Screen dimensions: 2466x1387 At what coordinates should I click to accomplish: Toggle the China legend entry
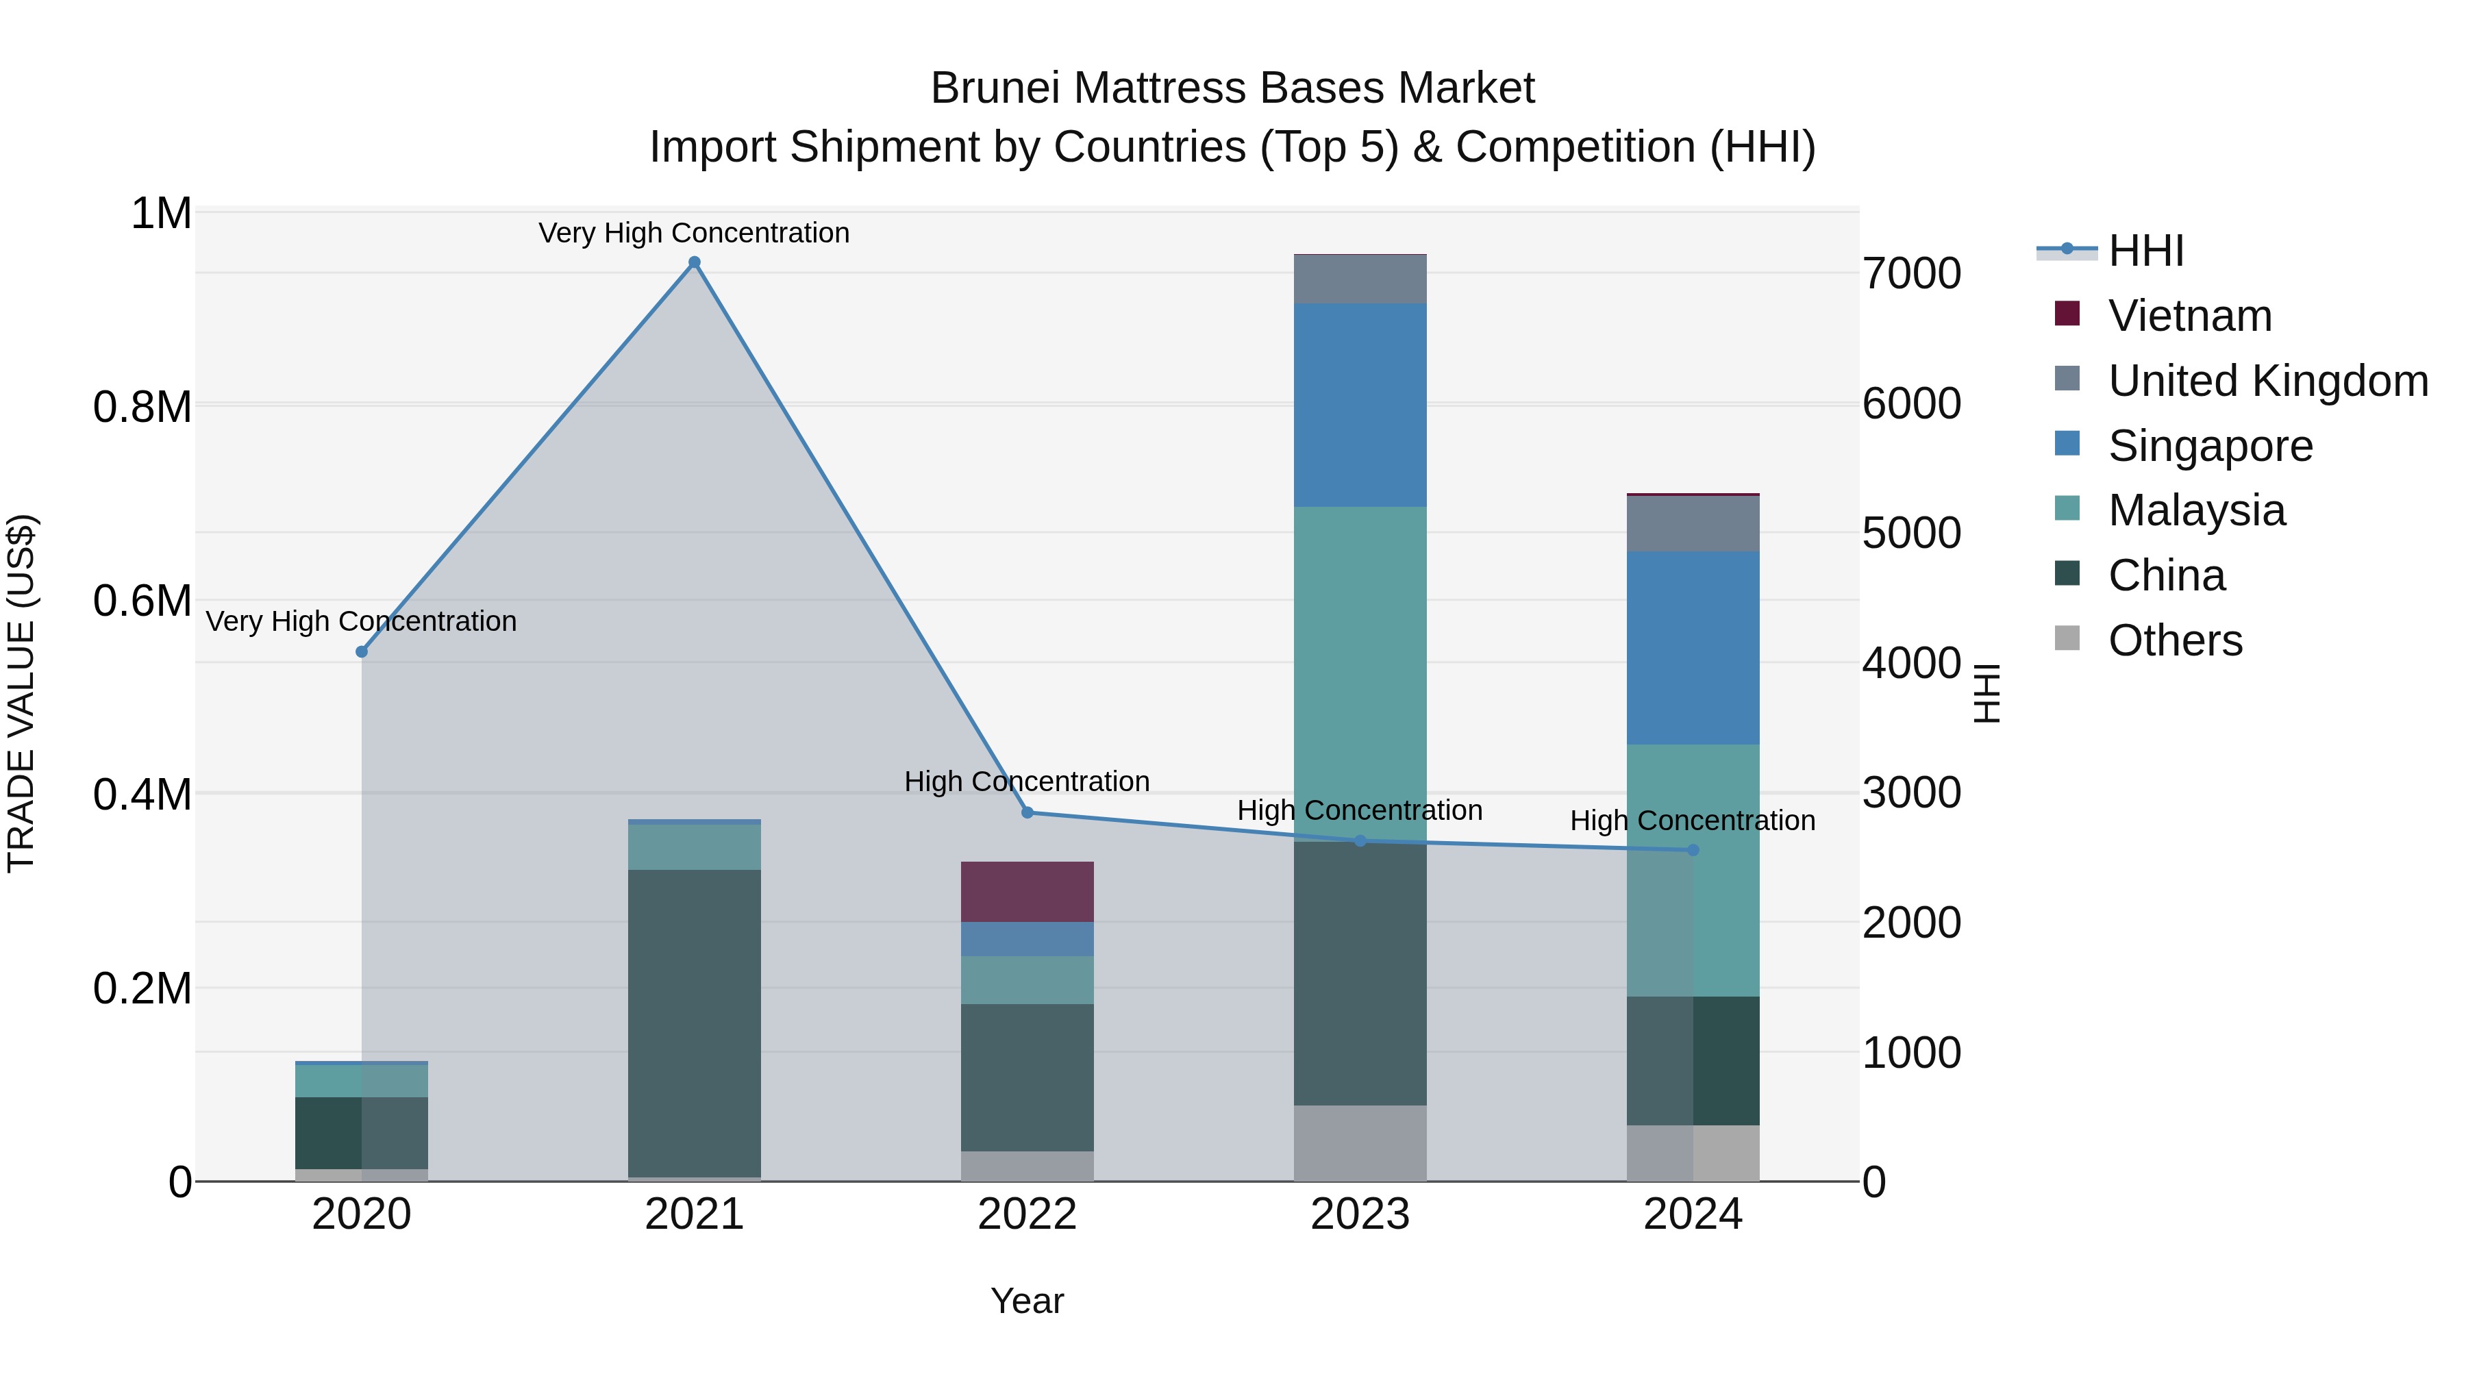pyautogui.click(x=2139, y=575)
